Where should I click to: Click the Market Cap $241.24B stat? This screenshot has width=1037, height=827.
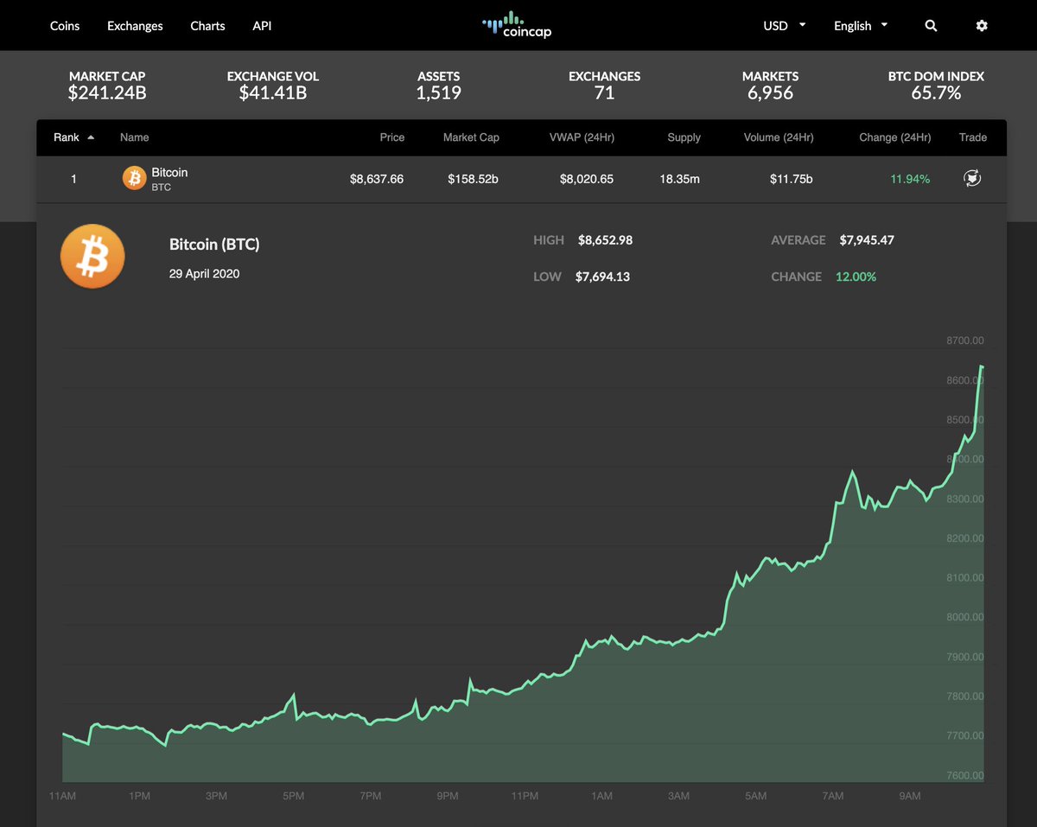click(107, 86)
